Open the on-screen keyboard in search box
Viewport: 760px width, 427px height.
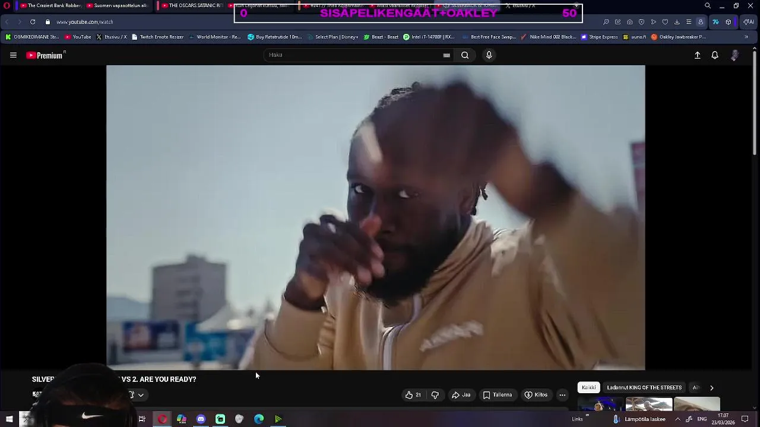446,55
